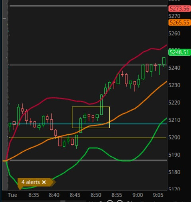Image resolution: width=191 pixels, height=202 pixels.
Task: Click the 9:00 time axis label
Action: (138, 195)
